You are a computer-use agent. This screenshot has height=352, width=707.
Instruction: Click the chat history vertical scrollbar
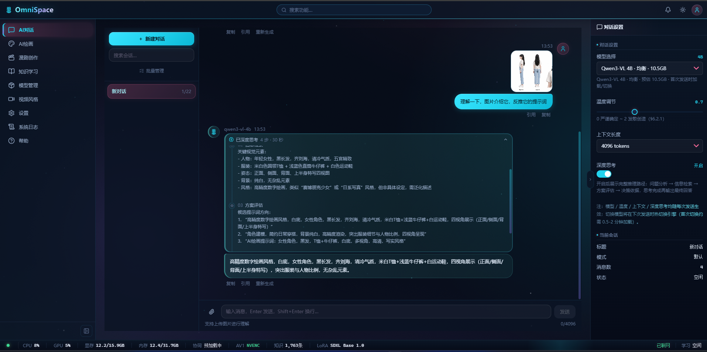(580, 215)
